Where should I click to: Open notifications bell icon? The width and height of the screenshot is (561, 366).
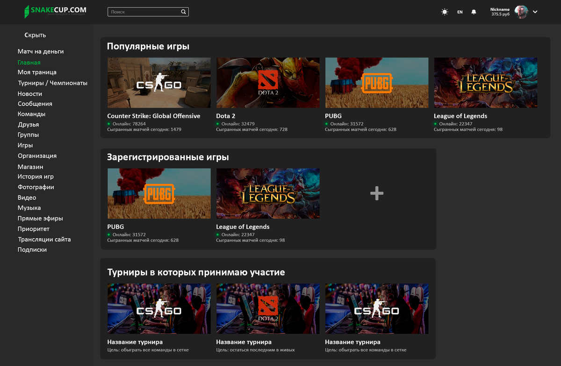(x=474, y=12)
